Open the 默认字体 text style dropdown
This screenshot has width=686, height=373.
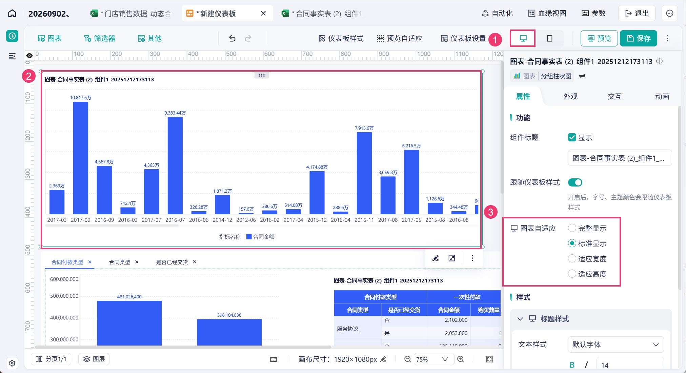[x=616, y=345]
